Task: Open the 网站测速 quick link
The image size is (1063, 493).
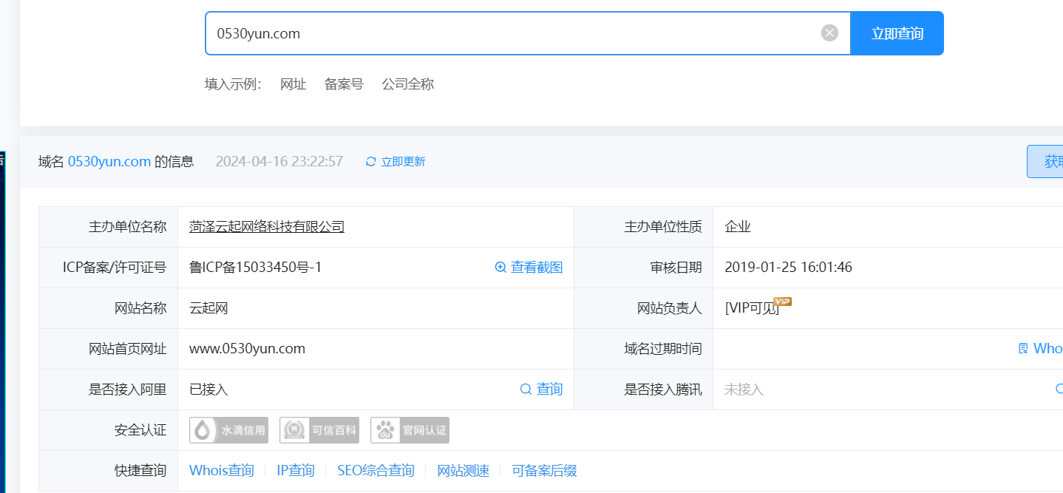Action: click(x=463, y=471)
